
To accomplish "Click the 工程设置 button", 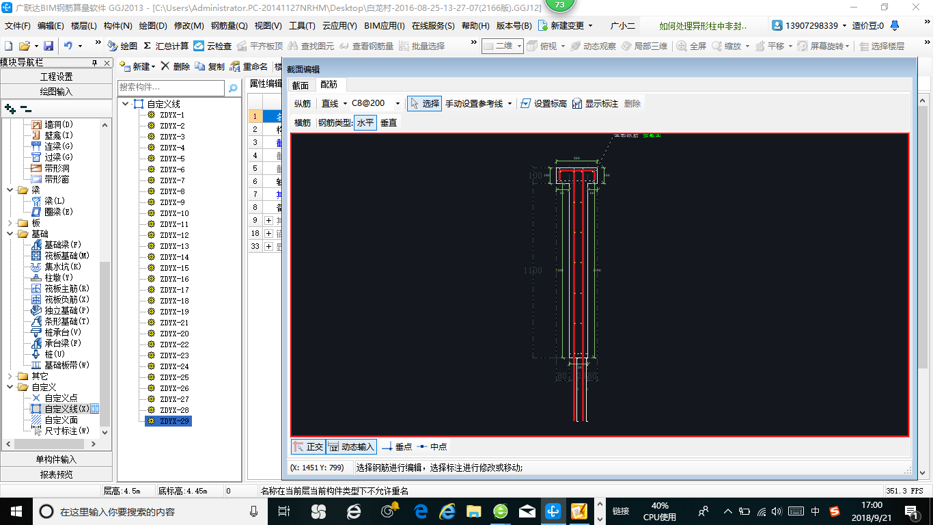I will pyautogui.click(x=56, y=77).
